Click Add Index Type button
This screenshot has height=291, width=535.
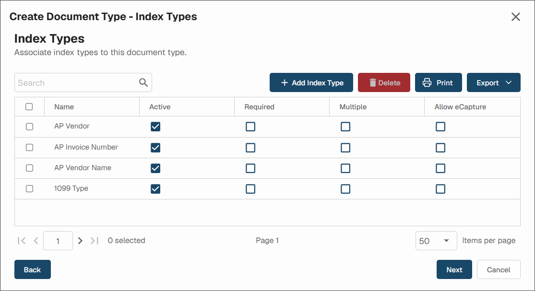pos(311,82)
